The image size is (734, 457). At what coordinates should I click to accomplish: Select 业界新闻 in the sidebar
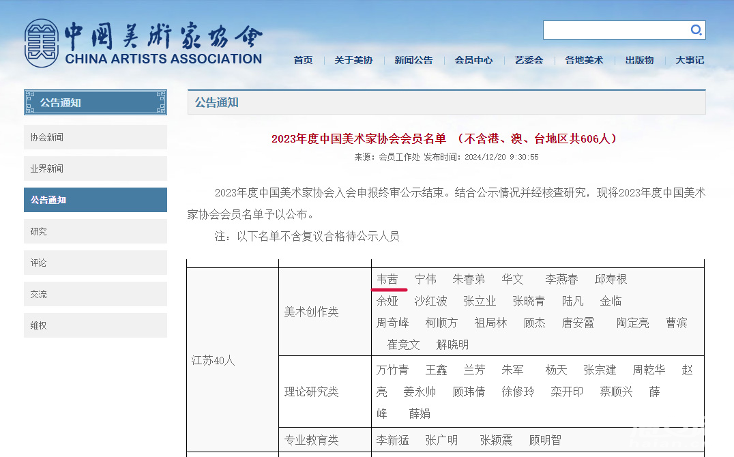(x=96, y=168)
